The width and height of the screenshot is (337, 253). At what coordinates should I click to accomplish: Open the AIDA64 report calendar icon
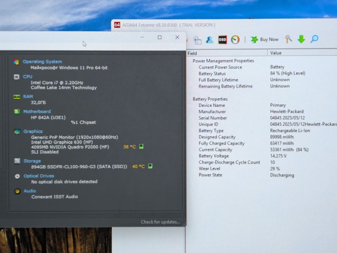197,40
